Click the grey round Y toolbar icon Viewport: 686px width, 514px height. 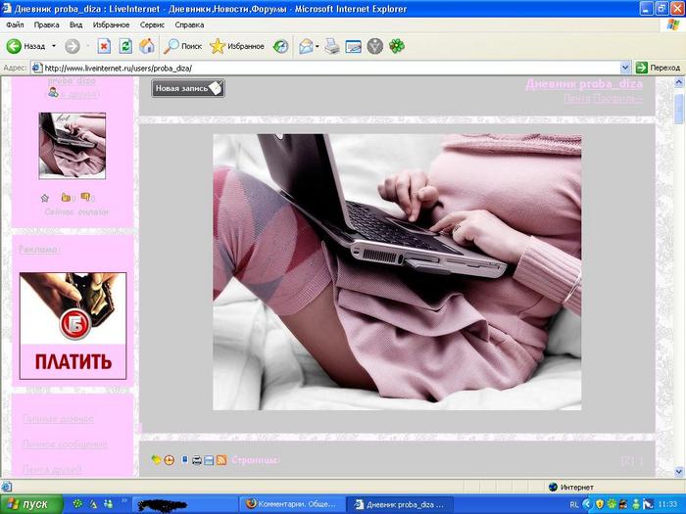pyautogui.click(x=375, y=46)
